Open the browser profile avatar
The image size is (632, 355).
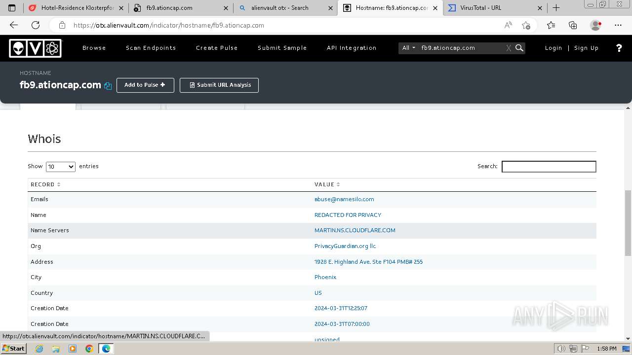(595, 25)
